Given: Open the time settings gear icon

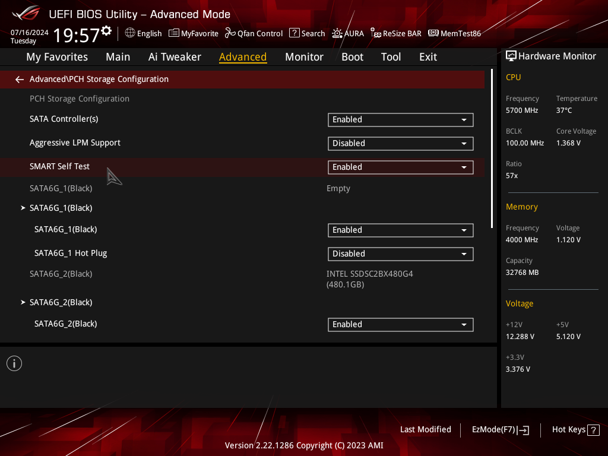Looking at the screenshot, I should pos(106,31).
